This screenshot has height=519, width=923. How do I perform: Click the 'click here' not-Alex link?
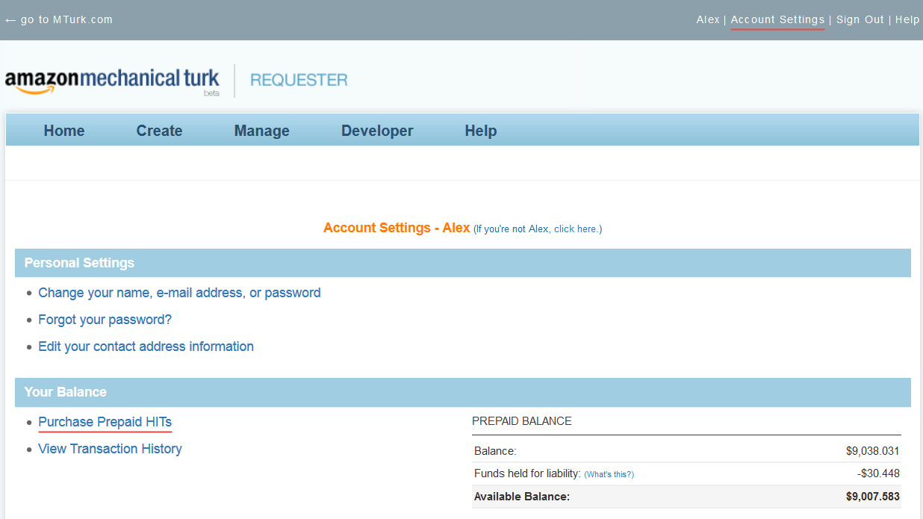(576, 229)
